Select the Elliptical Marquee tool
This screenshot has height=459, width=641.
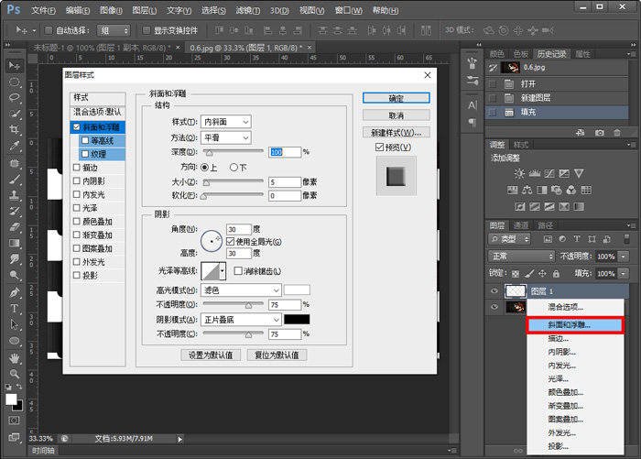15,82
